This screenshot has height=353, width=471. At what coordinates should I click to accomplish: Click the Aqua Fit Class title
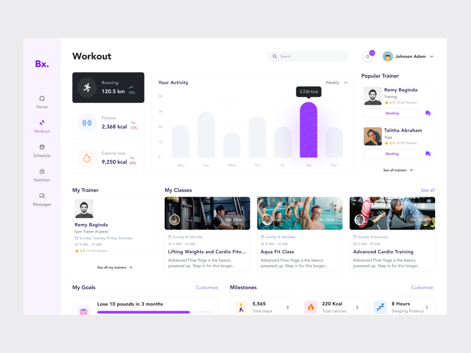tap(277, 252)
